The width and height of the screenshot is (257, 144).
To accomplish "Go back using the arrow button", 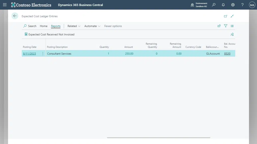I will [15, 16].
